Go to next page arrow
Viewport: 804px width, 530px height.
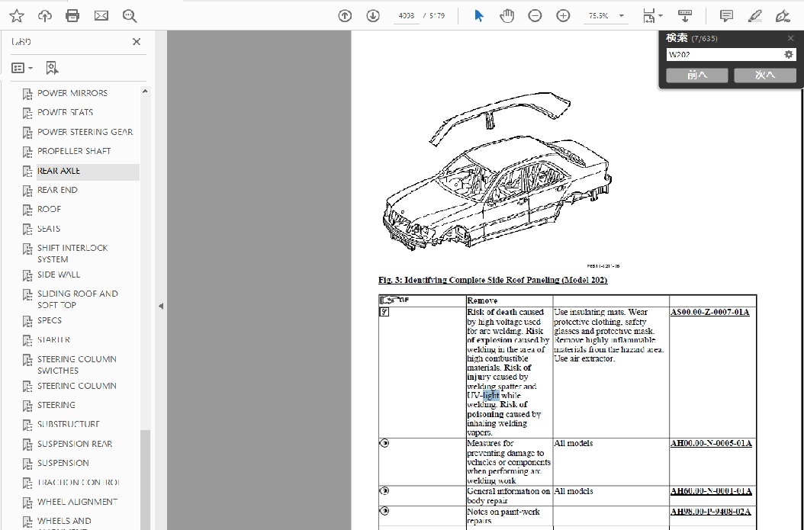[x=373, y=16]
